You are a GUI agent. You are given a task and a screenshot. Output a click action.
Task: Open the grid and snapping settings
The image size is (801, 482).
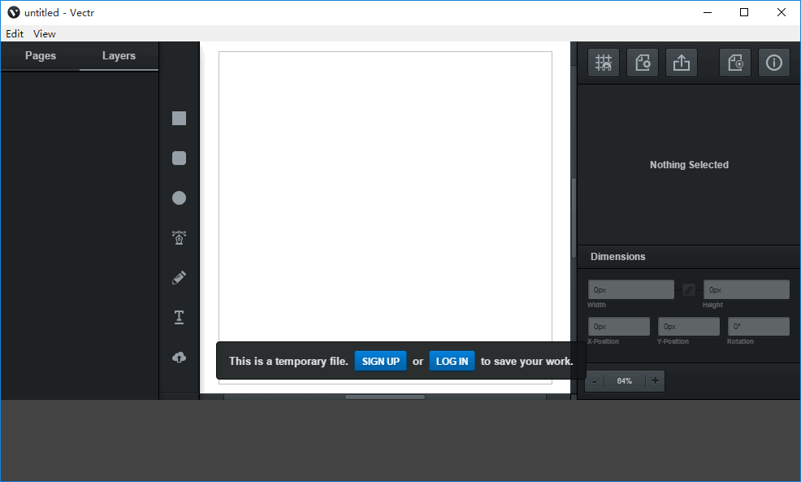tap(604, 63)
